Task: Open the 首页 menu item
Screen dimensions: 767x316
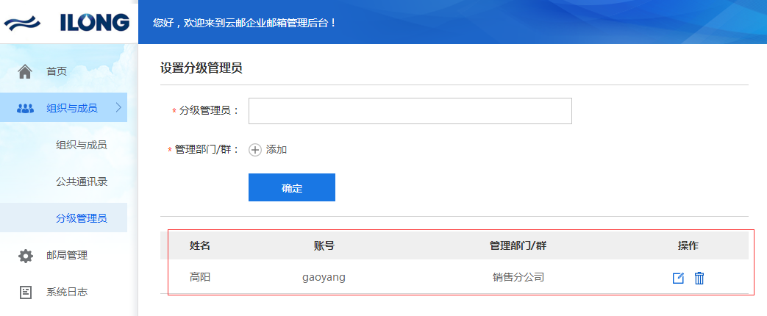Action: [57, 71]
